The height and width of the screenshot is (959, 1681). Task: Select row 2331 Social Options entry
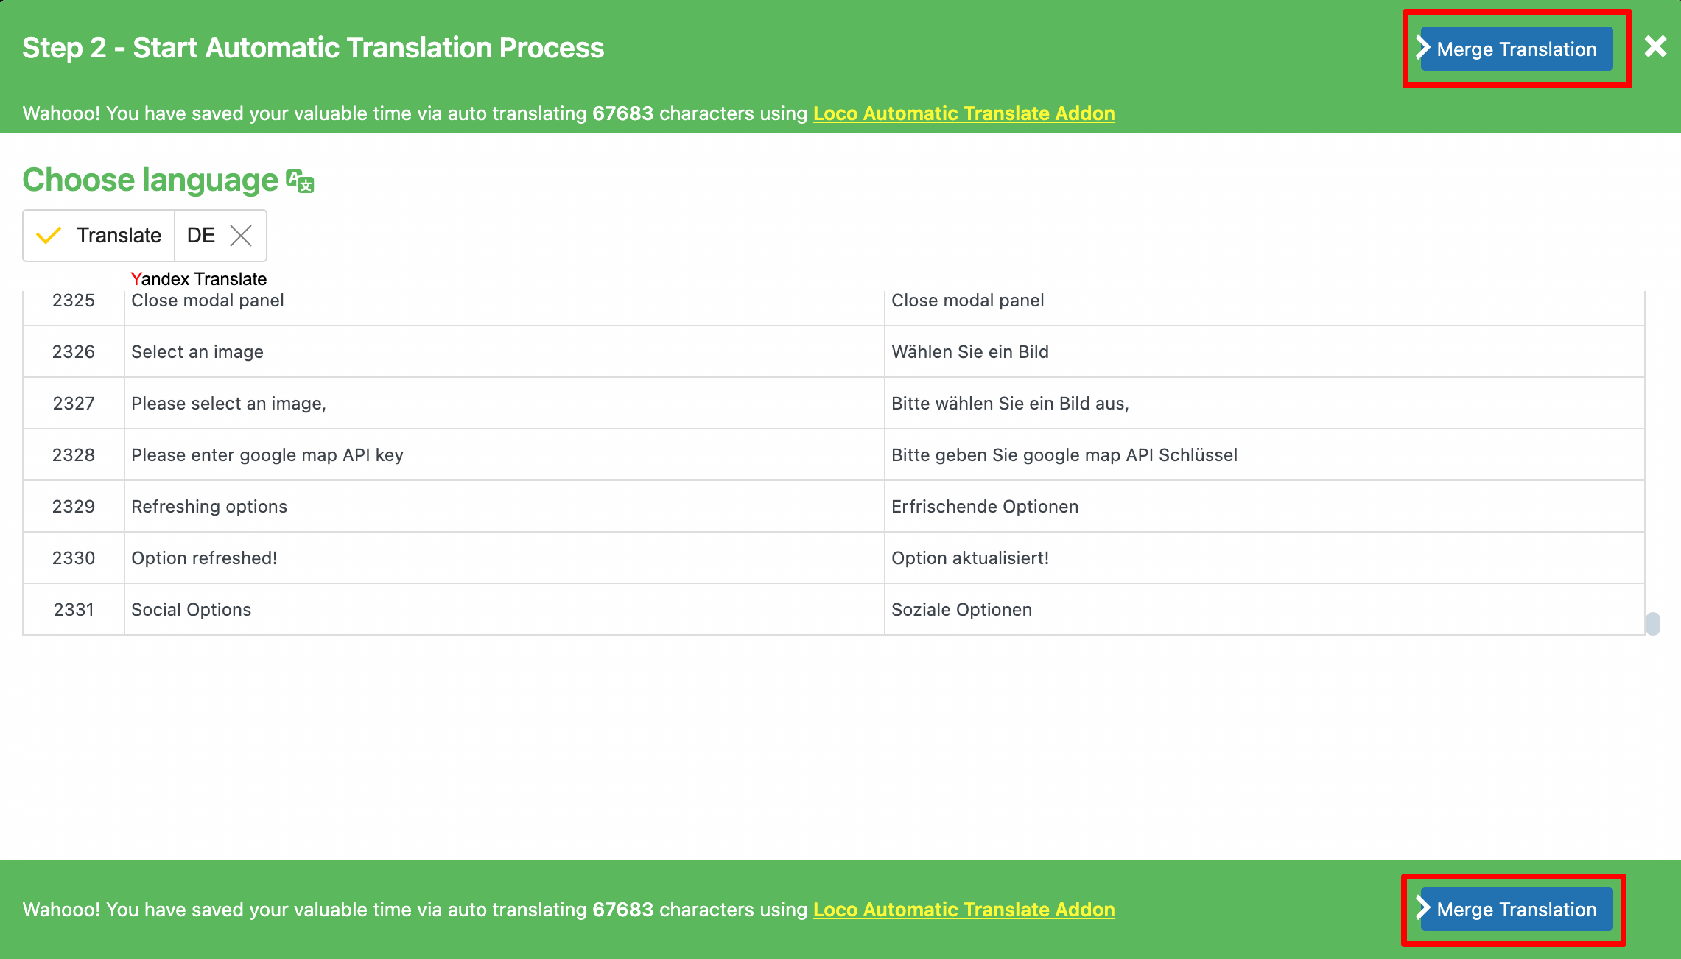[x=191, y=609]
